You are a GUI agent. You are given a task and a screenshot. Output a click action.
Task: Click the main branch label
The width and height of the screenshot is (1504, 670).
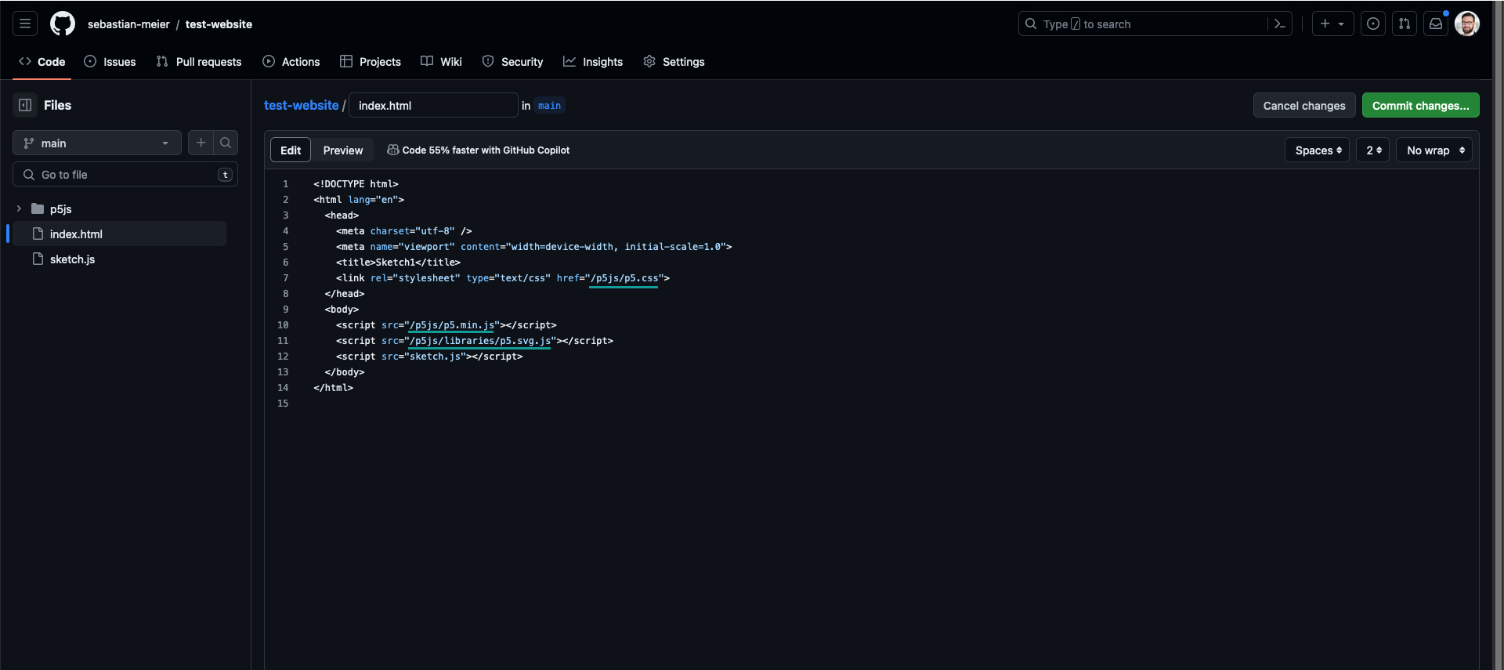pos(549,105)
